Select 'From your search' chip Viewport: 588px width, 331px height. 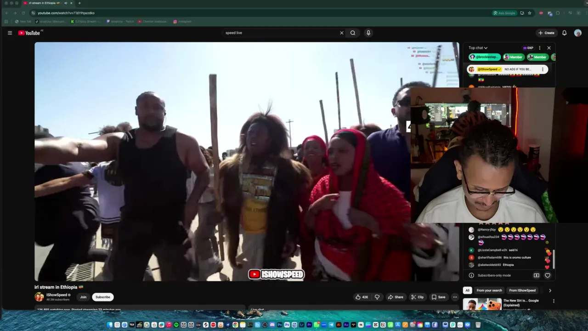[489, 290]
